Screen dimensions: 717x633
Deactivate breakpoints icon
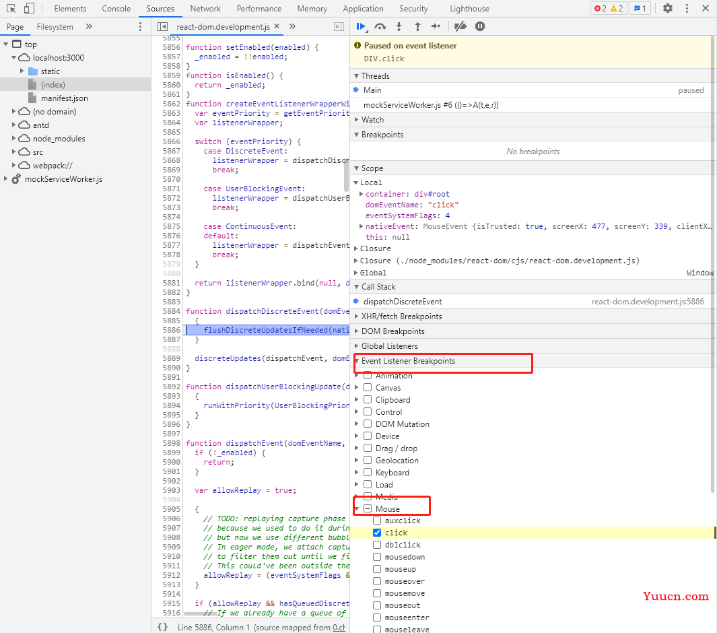460,26
